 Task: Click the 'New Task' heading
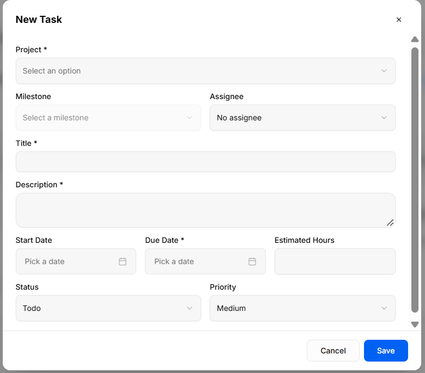coord(39,20)
